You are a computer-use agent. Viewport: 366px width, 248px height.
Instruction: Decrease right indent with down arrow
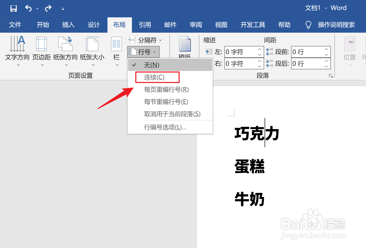pyautogui.click(x=260, y=66)
